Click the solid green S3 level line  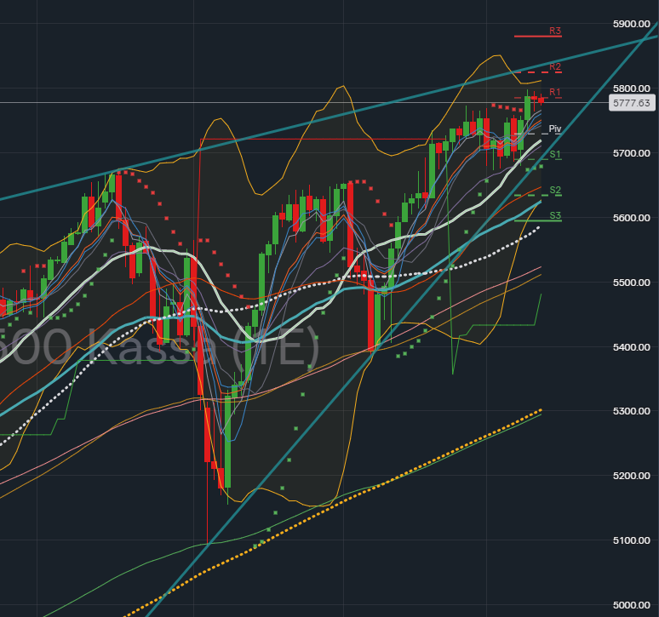(538, 220)
